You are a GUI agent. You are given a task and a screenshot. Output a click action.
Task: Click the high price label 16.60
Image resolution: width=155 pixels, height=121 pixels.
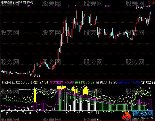(x=140, y=8)
